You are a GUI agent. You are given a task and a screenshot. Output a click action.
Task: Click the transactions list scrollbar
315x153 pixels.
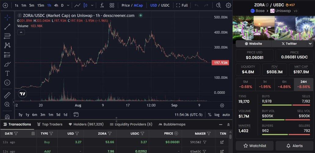230,137
